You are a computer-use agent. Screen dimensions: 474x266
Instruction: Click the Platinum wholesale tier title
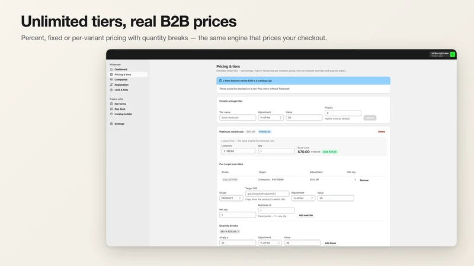click(x=231, y=132)
